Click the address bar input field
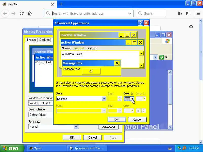 click(89, 13)
